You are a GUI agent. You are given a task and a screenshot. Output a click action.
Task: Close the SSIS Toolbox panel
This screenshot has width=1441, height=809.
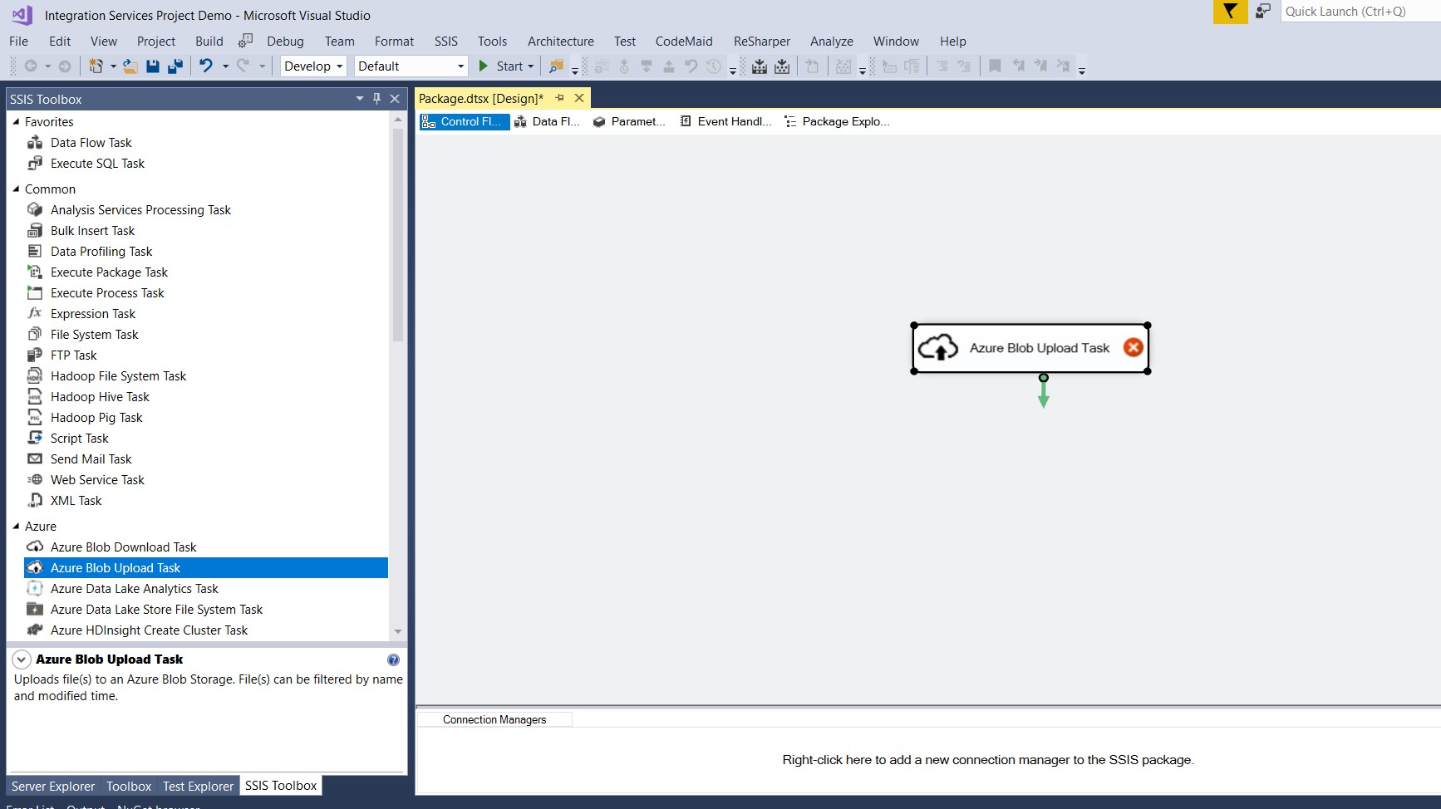(395, 99)
